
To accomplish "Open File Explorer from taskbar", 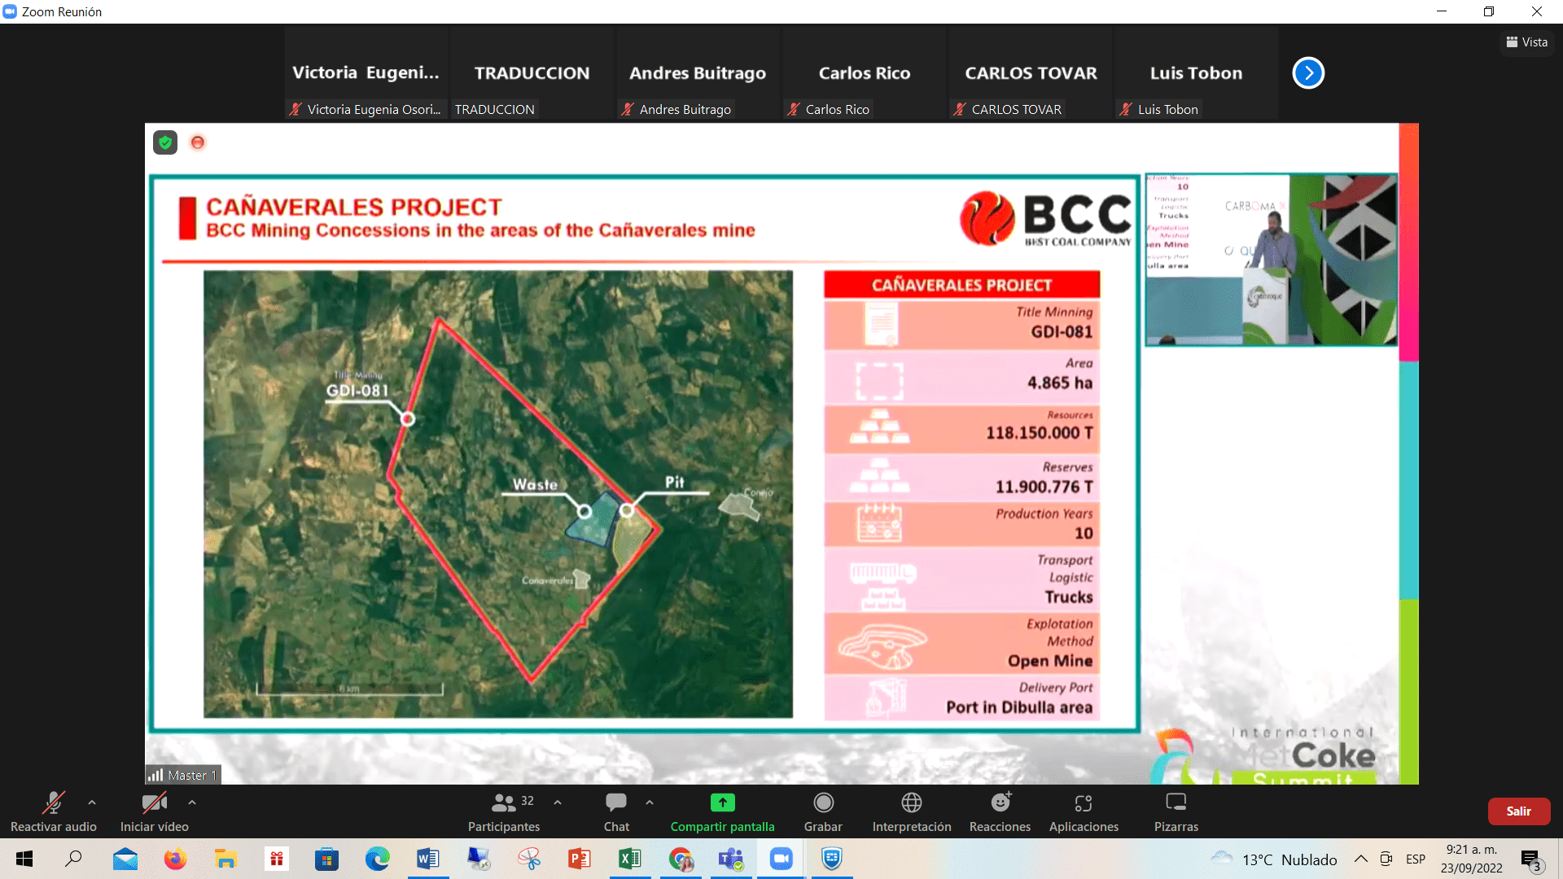I will (225, 859).
